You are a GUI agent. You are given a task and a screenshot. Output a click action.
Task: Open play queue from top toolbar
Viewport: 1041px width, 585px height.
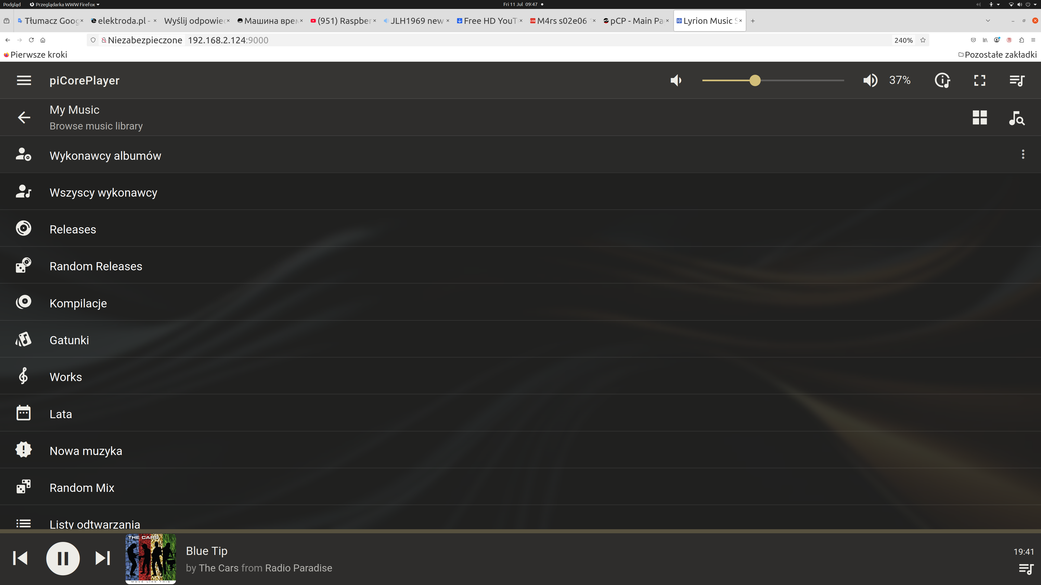pos(1017,80)
